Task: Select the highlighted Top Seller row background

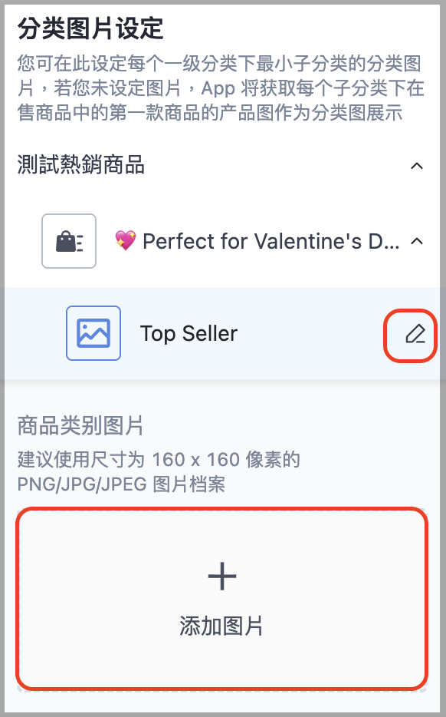Action: (222, 333)
